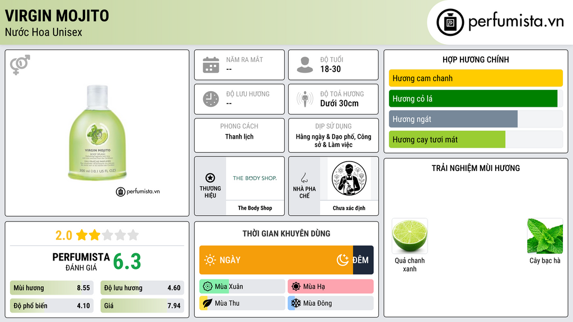Click the sun icon for Mùa Hạ
Screen dimensions: 573x322
(x=296, y=287)
